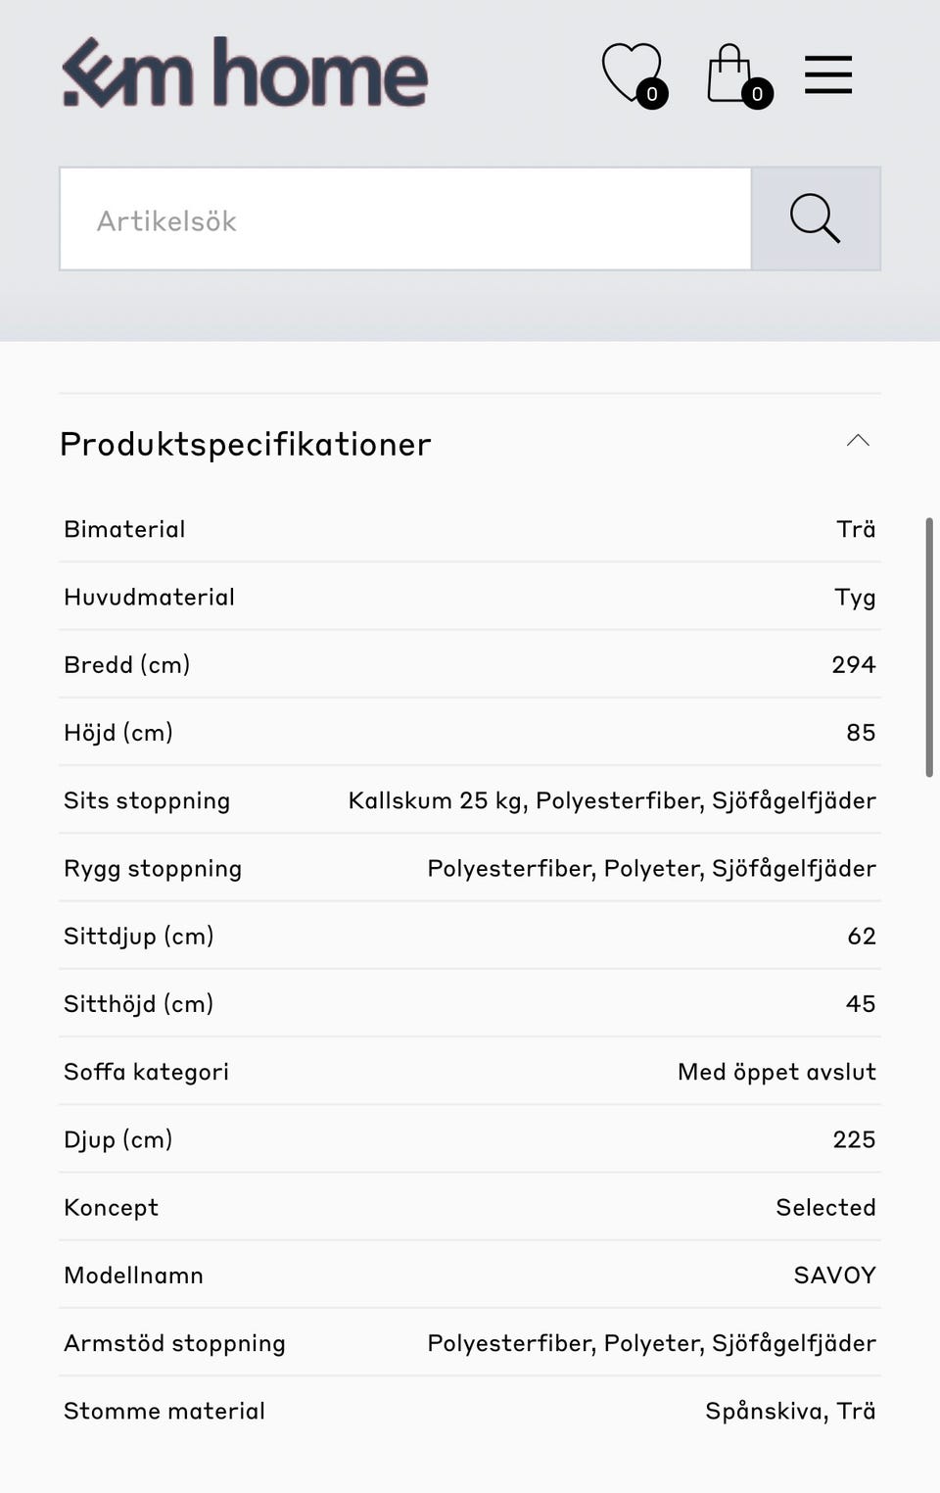This screenshot has height=1493, width=940.
Task: Click the search magnifier button
Action: (816, 218)
